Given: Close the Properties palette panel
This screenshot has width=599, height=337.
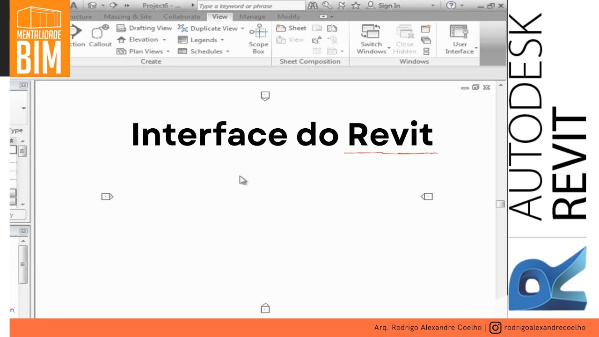Looking at the screenshot, I should [x=23, y=85].
